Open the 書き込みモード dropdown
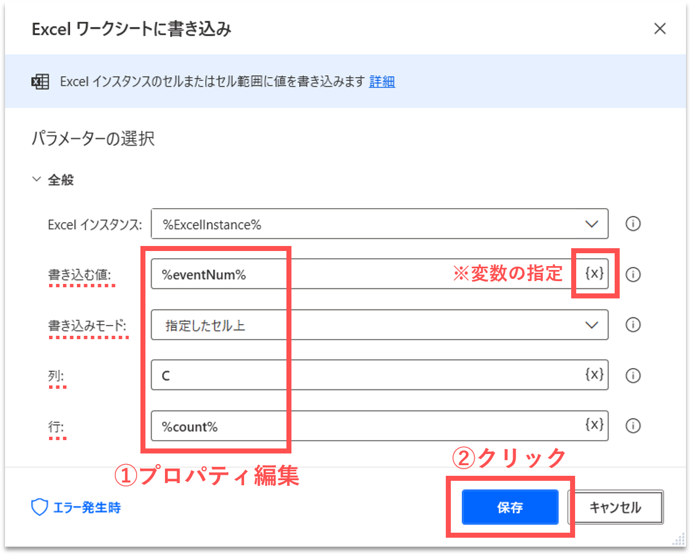 click(x=591, y=325)
